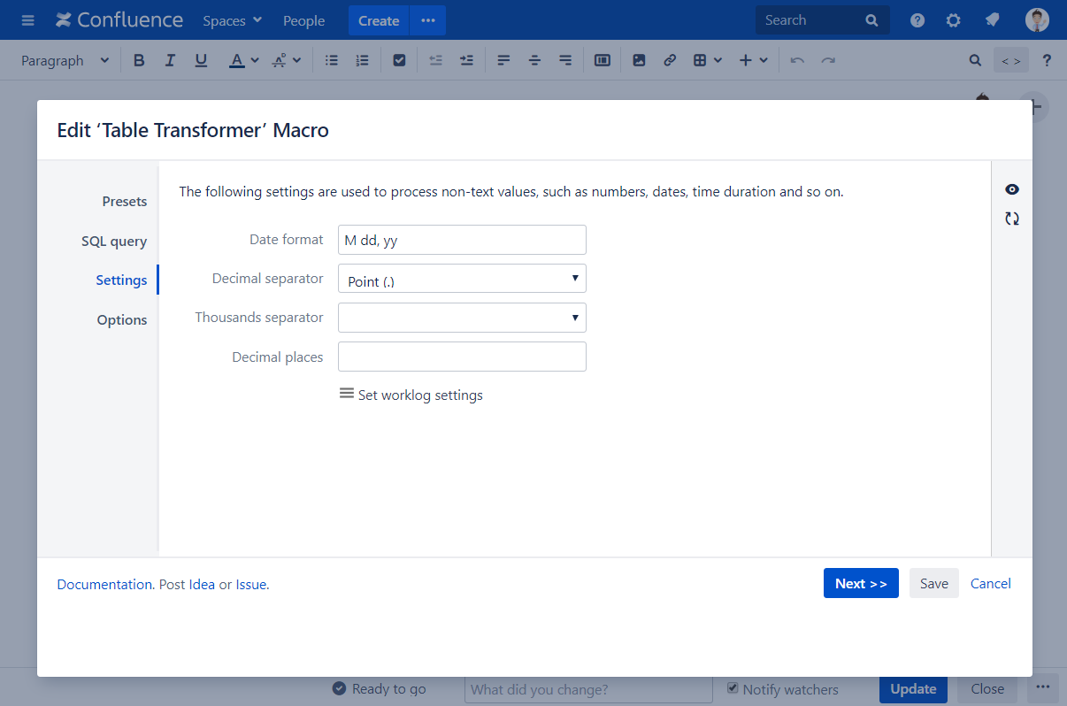This screenshot has width=1067, height=706.
Task: Click the preview eye icon in macro dialog
Action: [1012, 189]
